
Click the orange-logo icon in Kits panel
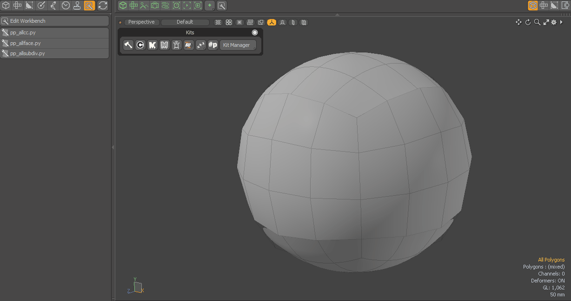click(188, 45)
